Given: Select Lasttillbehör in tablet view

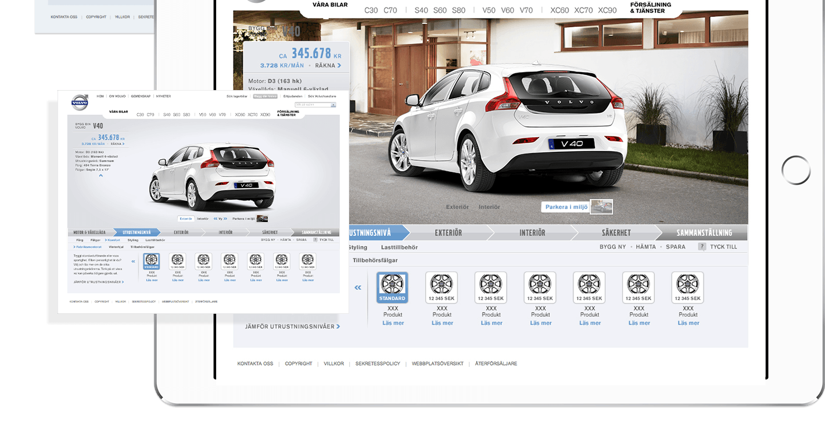Looking at the screenshot, I should [399, 248].
